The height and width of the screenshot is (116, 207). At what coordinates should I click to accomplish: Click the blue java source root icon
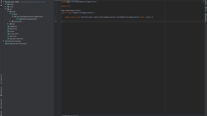tap(13, 14)
